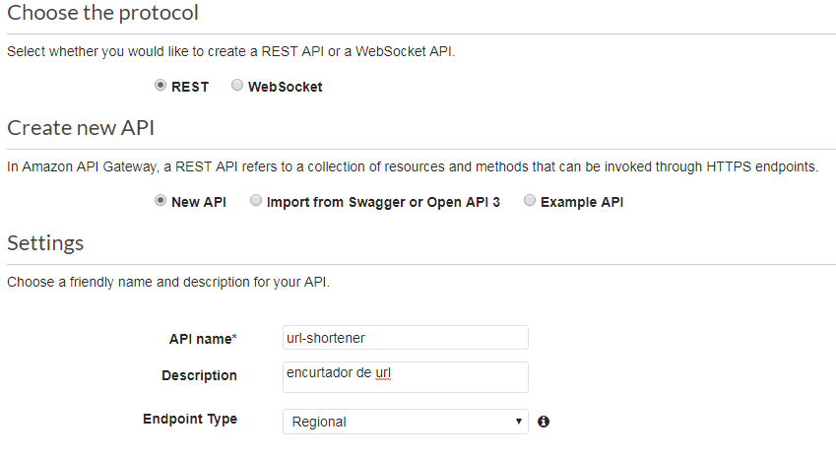Click the New API label text
Screen dimensions: 836x459
[x=199, y=202]
